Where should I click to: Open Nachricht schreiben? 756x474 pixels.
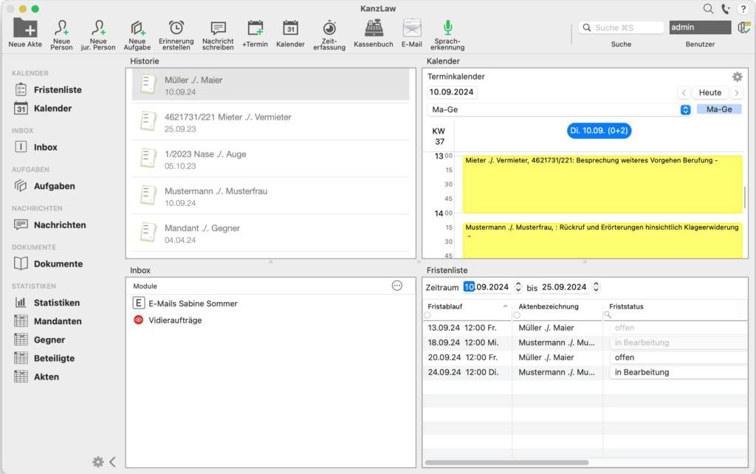pyautogui.click(x=218, y=34)
